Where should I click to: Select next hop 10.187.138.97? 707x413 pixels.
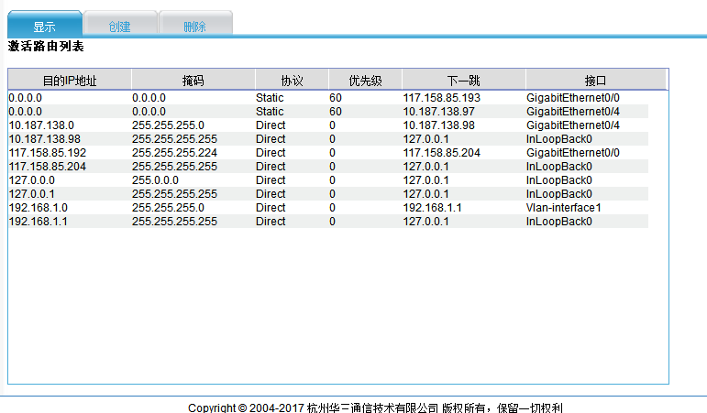[438, 111]
